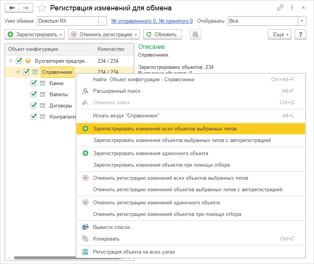Click the Узел обмена input field
314x264 pixels.
(x=68, y=21)
